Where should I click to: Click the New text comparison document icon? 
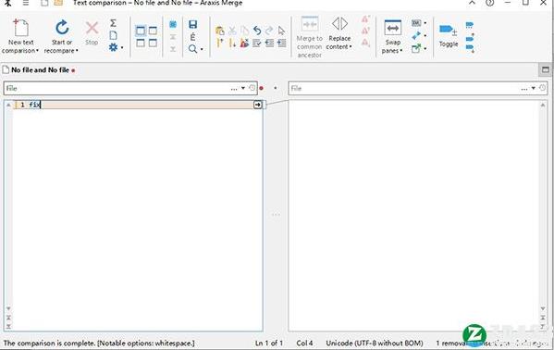tap(20, 28)
